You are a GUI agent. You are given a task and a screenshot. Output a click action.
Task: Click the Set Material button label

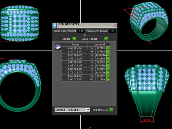tap(100, 110)
